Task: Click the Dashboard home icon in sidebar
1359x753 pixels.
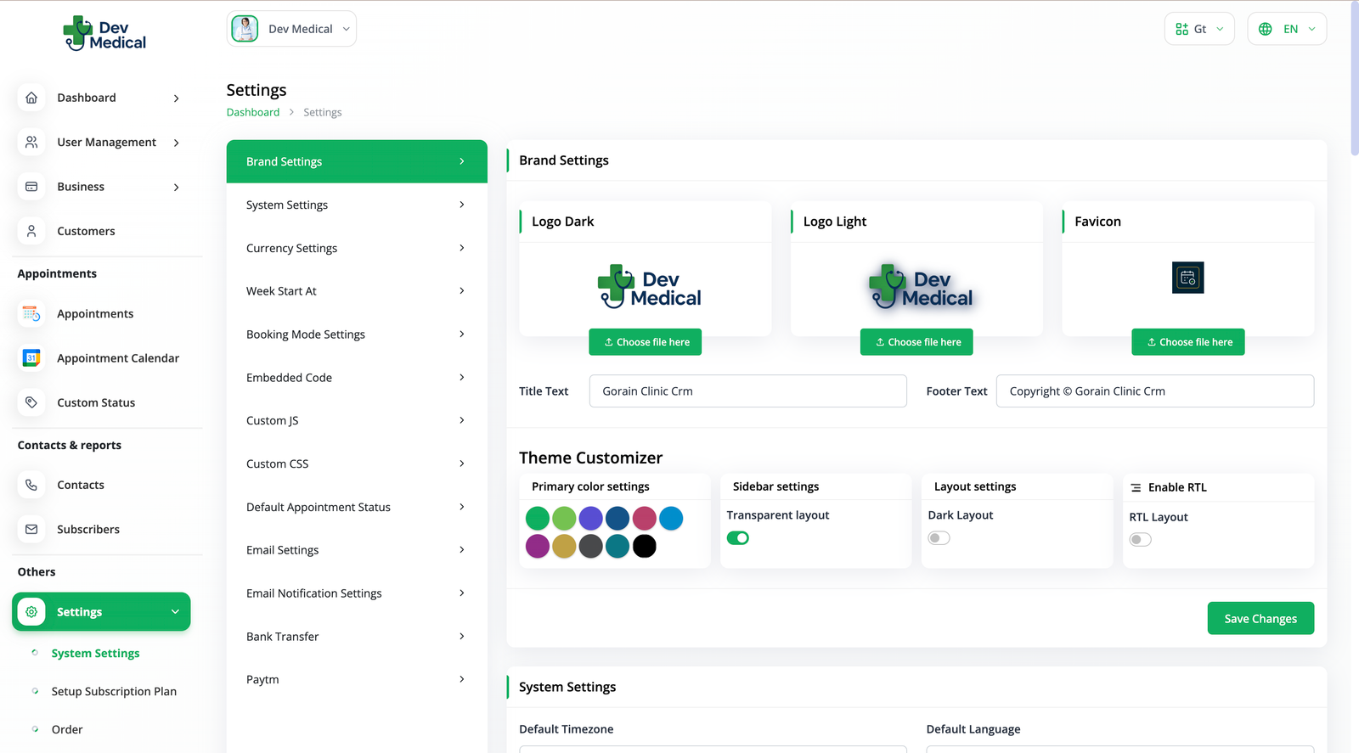Action: click(31, 98)
